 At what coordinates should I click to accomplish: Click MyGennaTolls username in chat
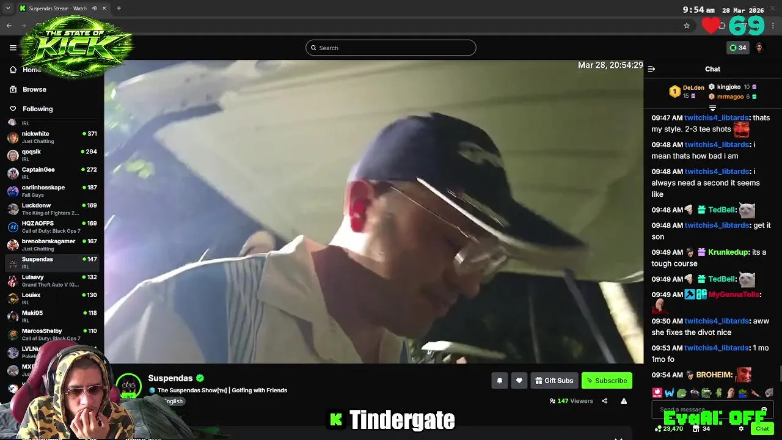tap(734, 295)
